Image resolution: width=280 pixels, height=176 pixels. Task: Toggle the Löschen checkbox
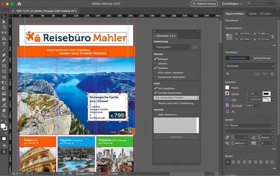(155, 63)
